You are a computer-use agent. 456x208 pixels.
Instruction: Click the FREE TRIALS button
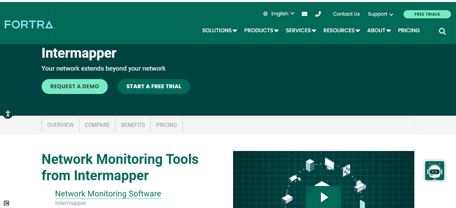tap(427, 14)
